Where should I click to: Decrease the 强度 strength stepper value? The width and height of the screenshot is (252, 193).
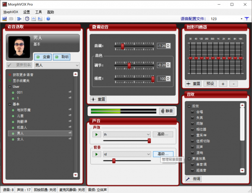point(168,80)
